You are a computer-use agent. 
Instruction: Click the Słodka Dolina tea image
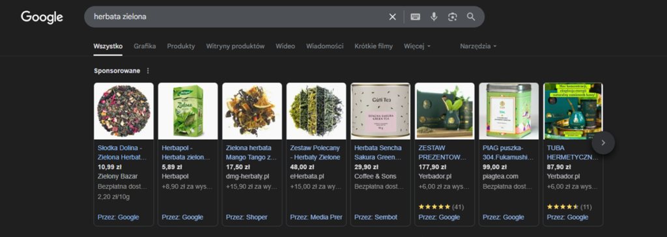124,111
